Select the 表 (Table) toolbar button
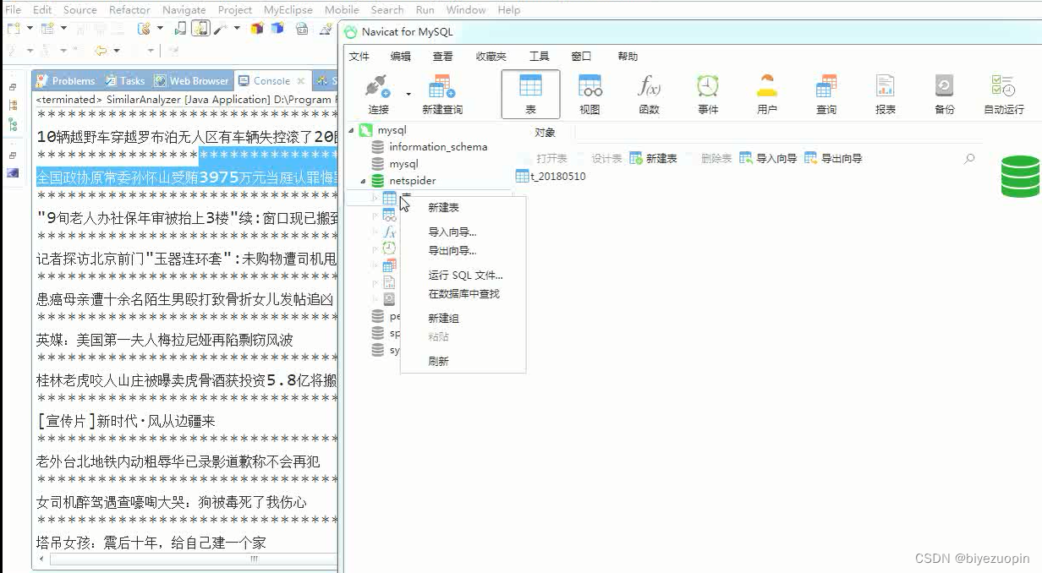This screenshot has width=1042, height=573. 530,94
